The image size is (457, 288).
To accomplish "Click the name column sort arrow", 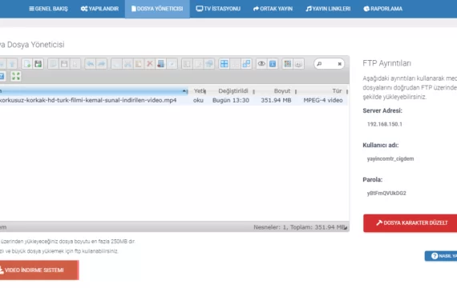I will tap(184, 91).
